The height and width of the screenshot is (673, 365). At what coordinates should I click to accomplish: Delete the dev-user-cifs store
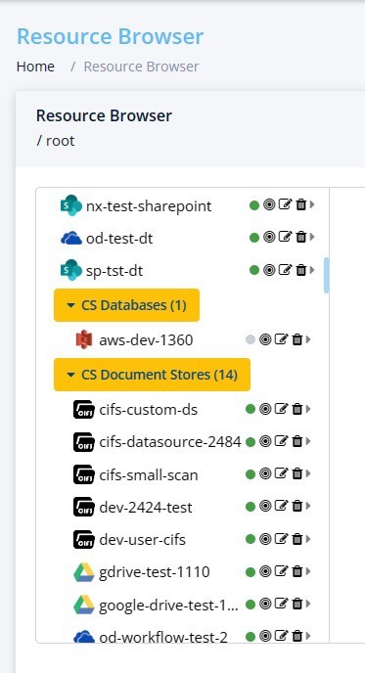point(297,538)
